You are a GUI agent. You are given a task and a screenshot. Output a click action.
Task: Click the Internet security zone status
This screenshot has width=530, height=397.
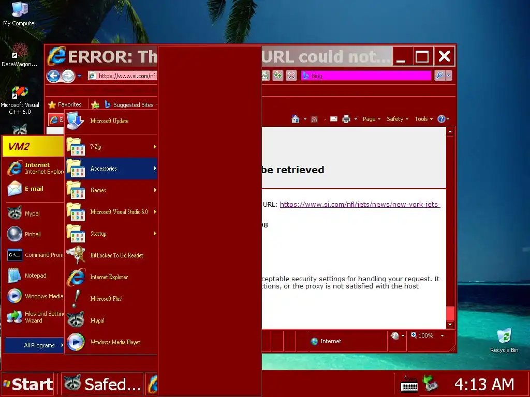[x=326, y=341]
